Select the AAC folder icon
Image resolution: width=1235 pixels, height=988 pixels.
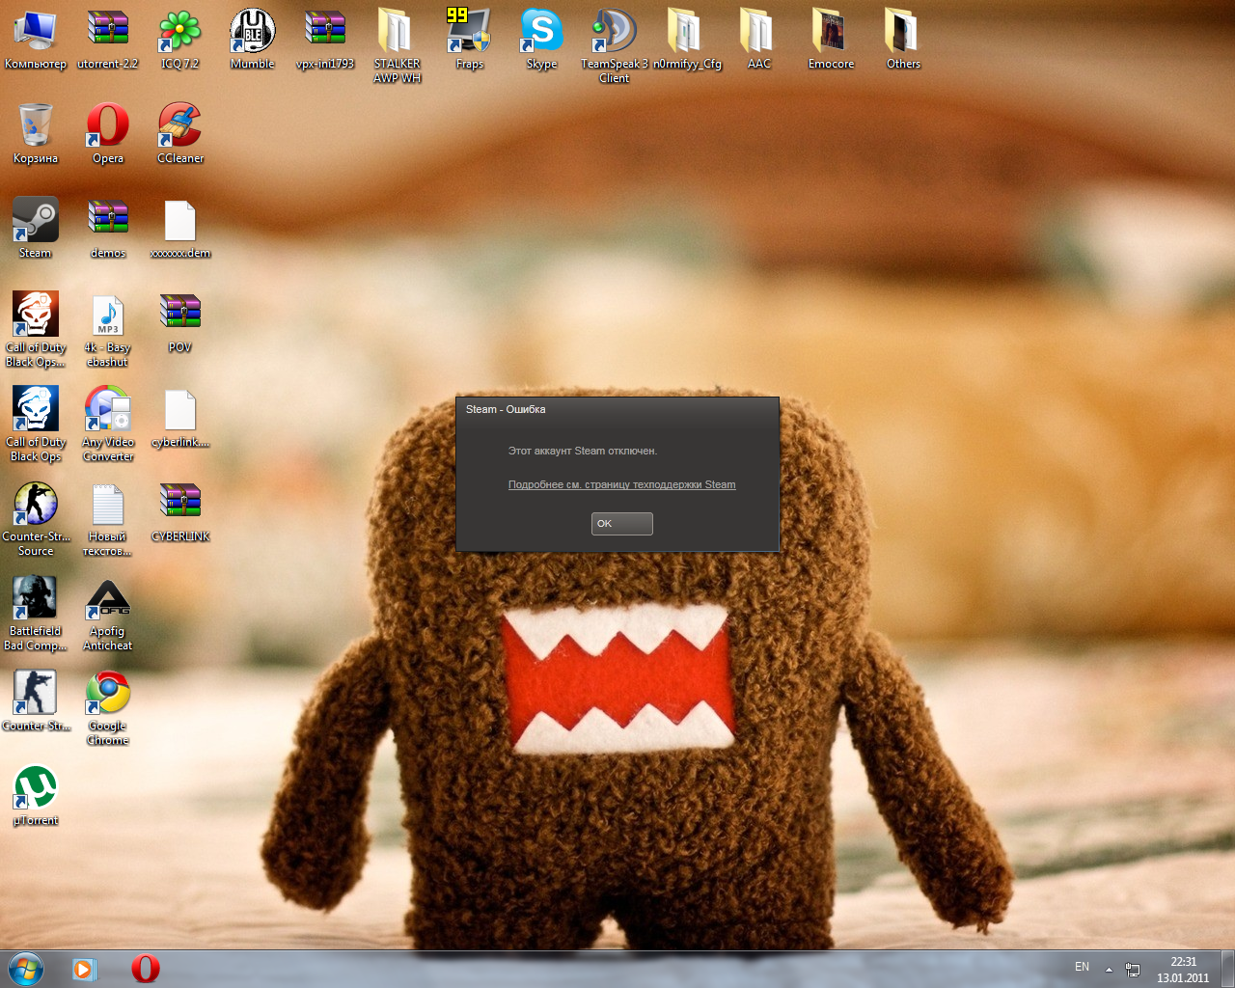(x=759, y=40)
